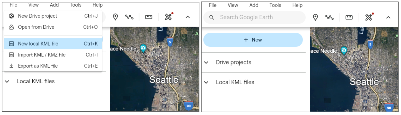Open Help menu in left window
Image resolution: width=401 pixels, height=115 pixels.
[97, 5]
